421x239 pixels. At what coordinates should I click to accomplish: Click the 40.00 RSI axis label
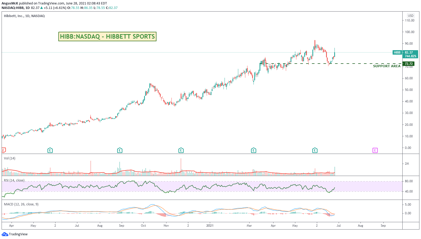pyautogui.click(x=409, y=191)
